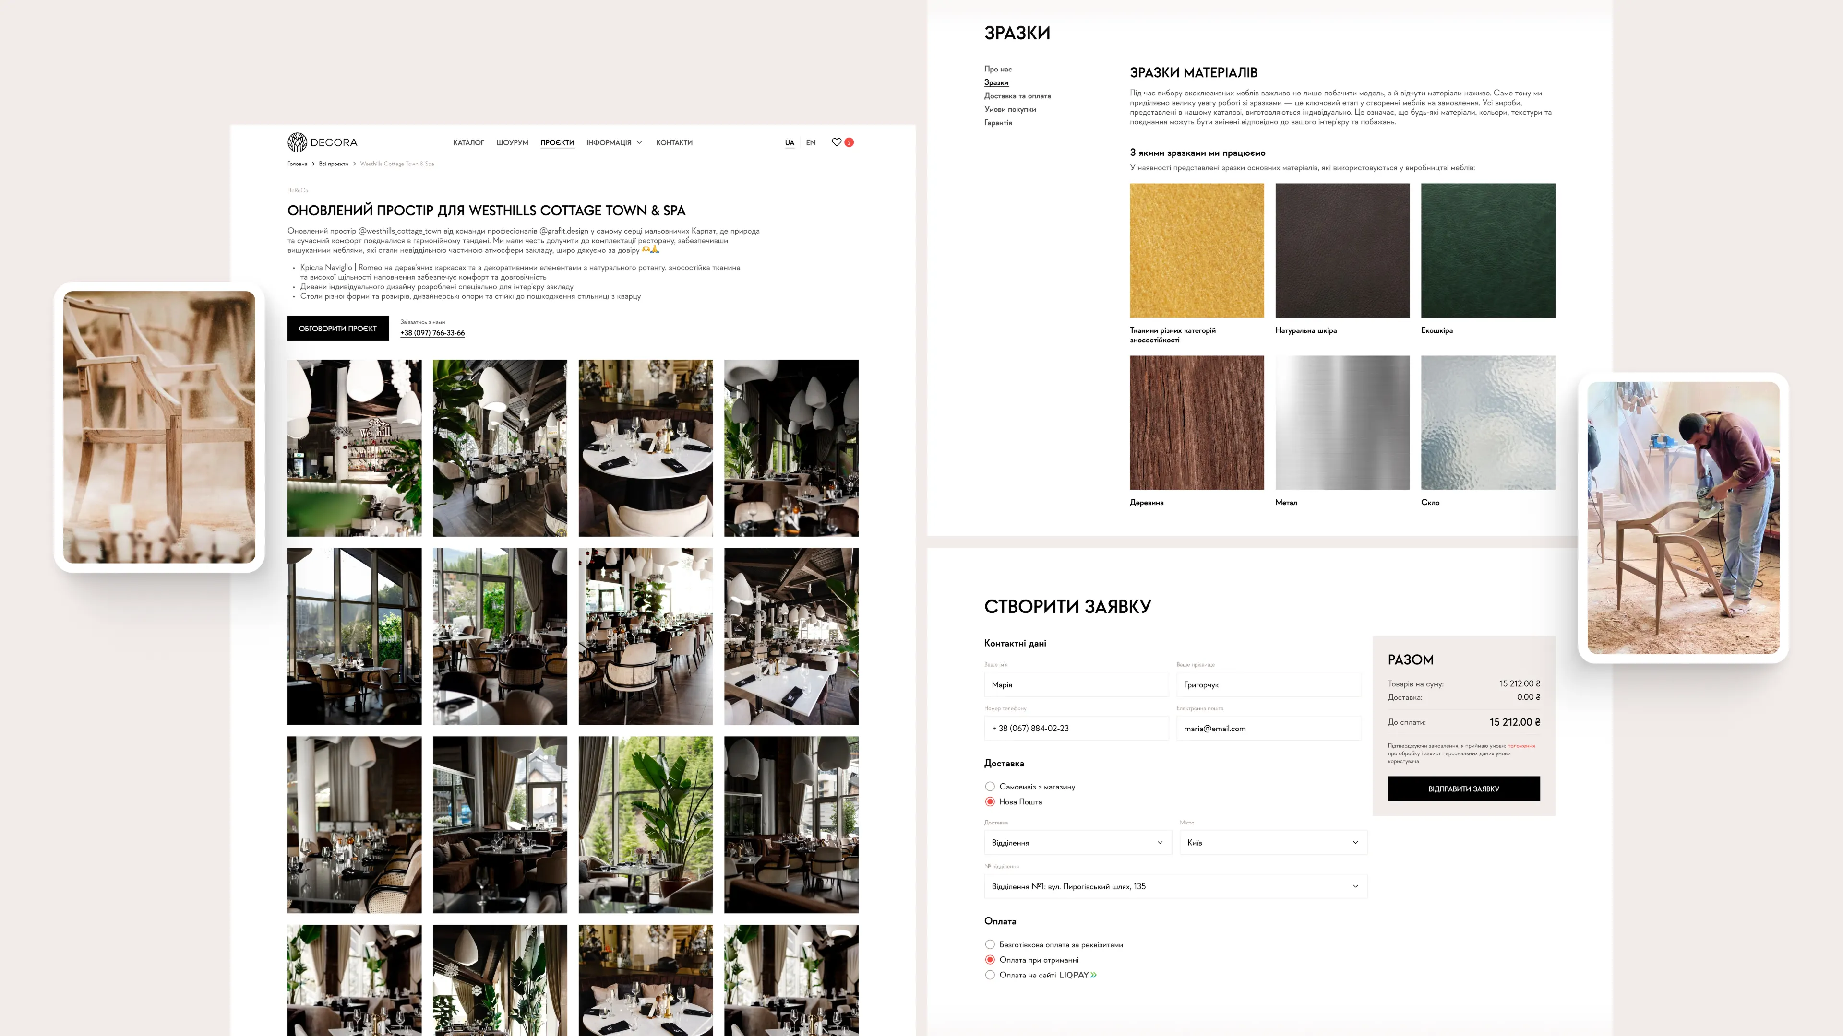The image size is (1843, 1036).
Task: Open the Відділення delivery dropdown
Action: [x=1077, y=843]
